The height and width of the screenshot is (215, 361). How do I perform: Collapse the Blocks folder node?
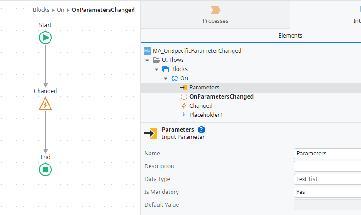[x=156, y=69]
